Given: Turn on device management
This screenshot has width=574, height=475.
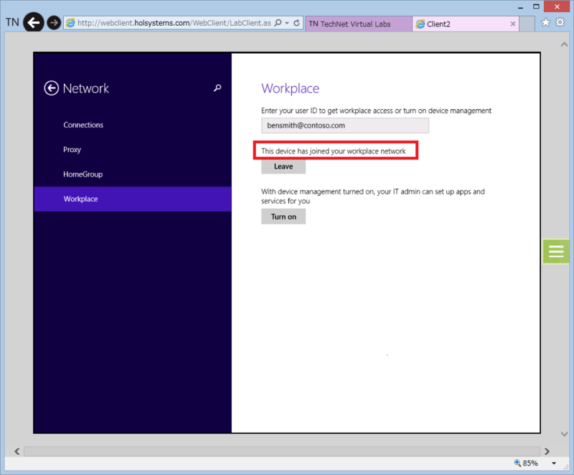Looking at the screenshot, I should click(x=283, y=217).
